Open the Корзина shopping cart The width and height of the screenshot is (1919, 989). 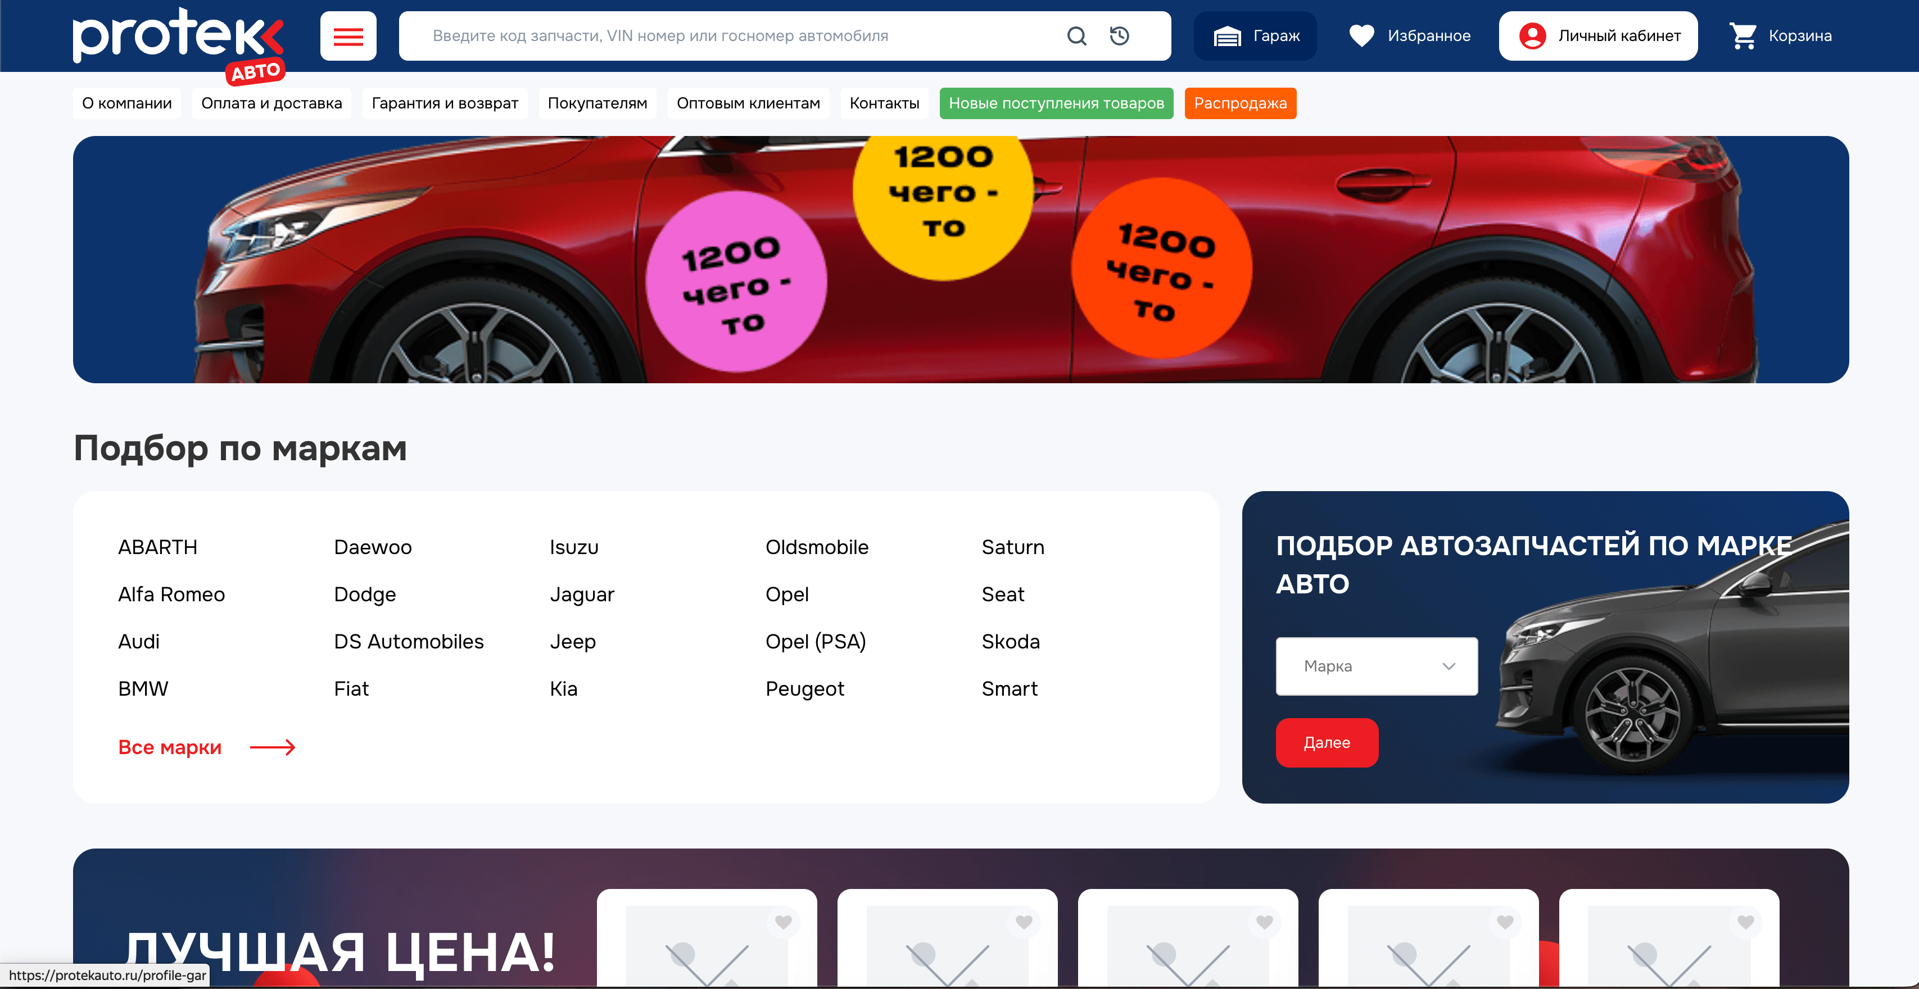pos(1780,36)
